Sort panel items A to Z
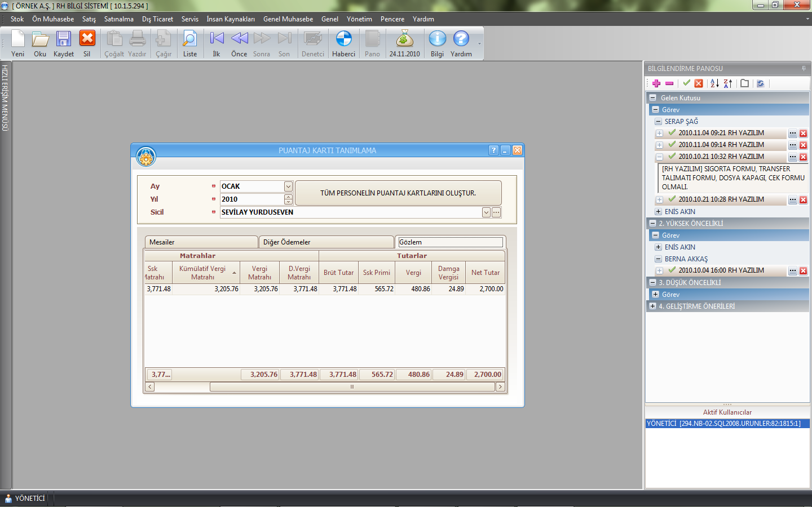This screenshot has height=507, width=812. (x=714, y=83)
